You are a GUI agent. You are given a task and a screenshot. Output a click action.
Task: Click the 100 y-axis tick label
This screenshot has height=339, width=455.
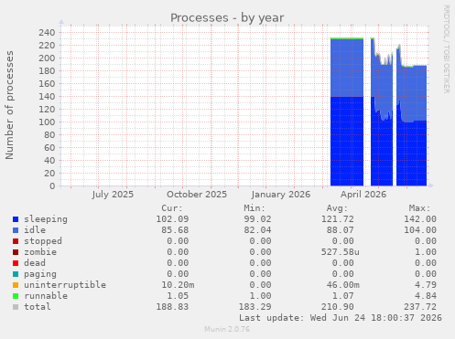coord(47,122)
